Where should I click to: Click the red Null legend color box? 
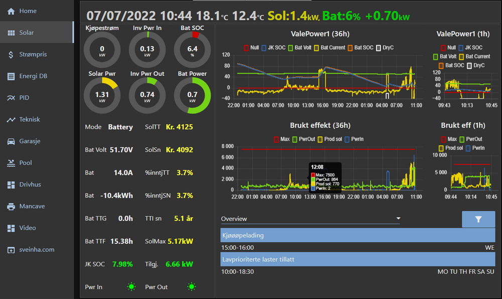tap(246, 48)
